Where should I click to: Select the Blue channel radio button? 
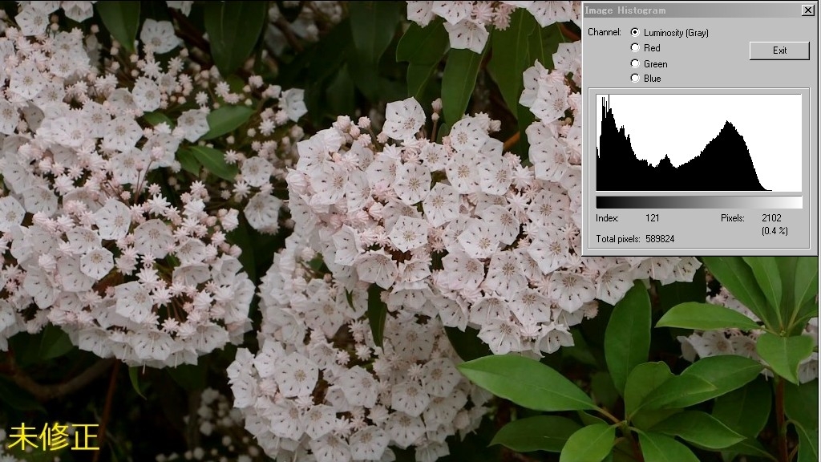point(635,78)
